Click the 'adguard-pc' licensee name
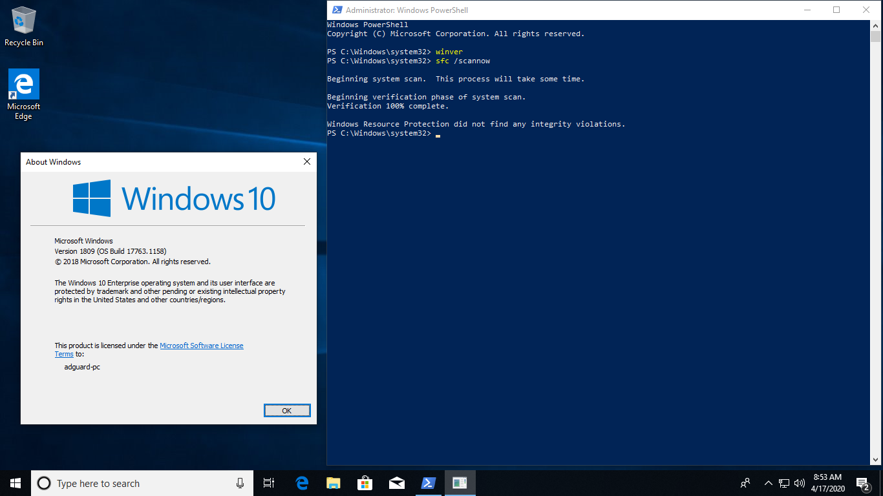This screenshot has width=883, height=496. pyautogui.click(x=82, y=367)
